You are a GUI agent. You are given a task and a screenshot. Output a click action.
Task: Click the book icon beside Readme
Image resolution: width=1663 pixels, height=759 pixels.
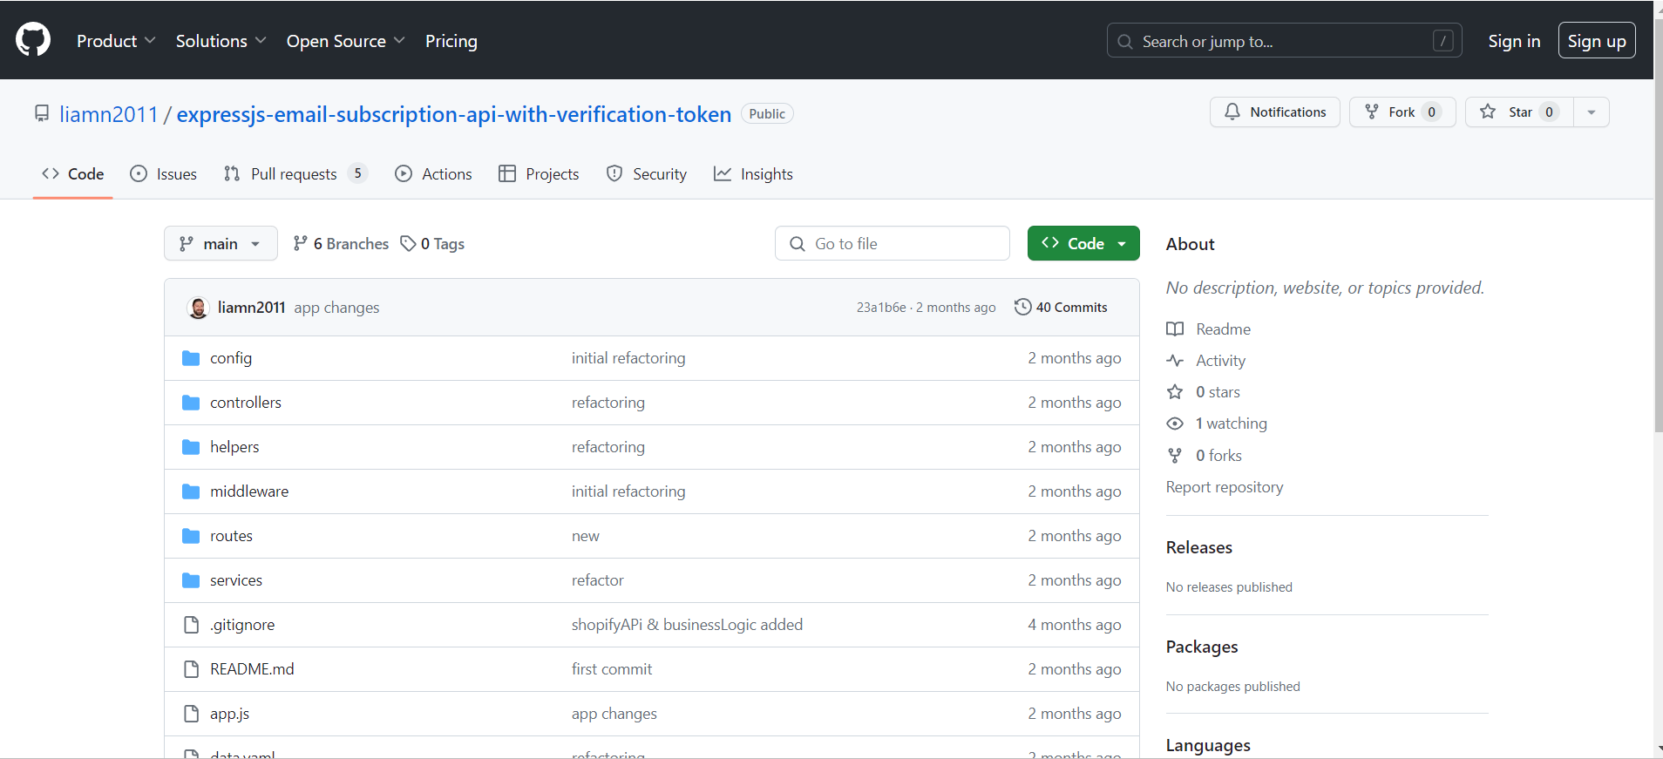(x=1175, y=329)
